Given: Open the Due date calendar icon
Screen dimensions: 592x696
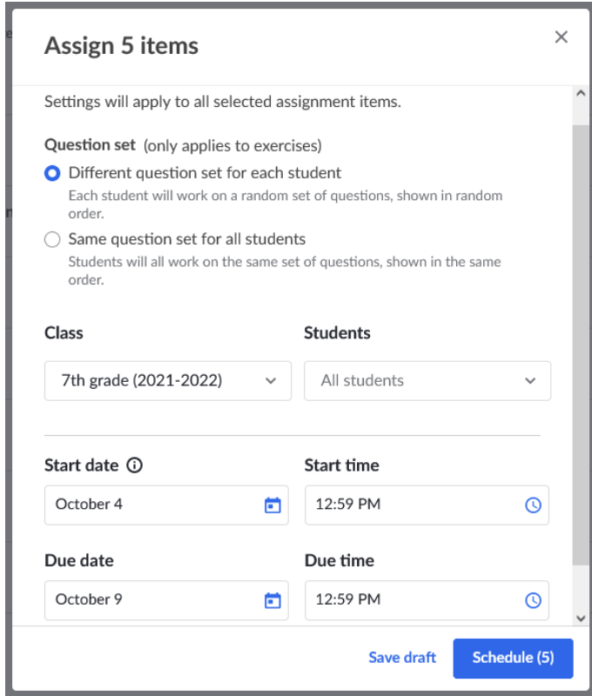Looking at the screenshot, I should (272, 600).
